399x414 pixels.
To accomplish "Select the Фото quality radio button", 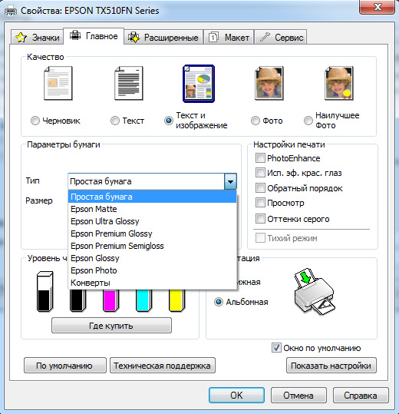I will click(255, 121).
